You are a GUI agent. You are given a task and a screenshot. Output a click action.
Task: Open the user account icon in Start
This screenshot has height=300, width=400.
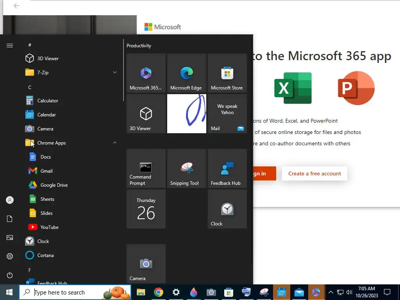coord(10,200)
